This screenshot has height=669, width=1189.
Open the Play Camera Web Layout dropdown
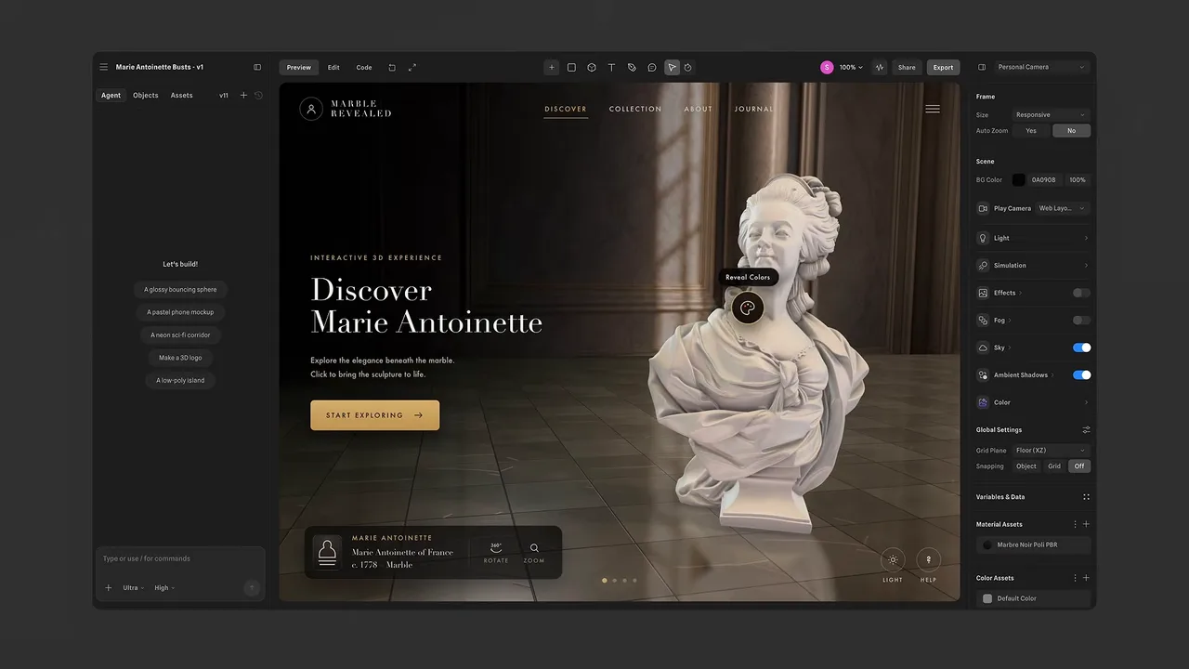(x=1062, y=208)
